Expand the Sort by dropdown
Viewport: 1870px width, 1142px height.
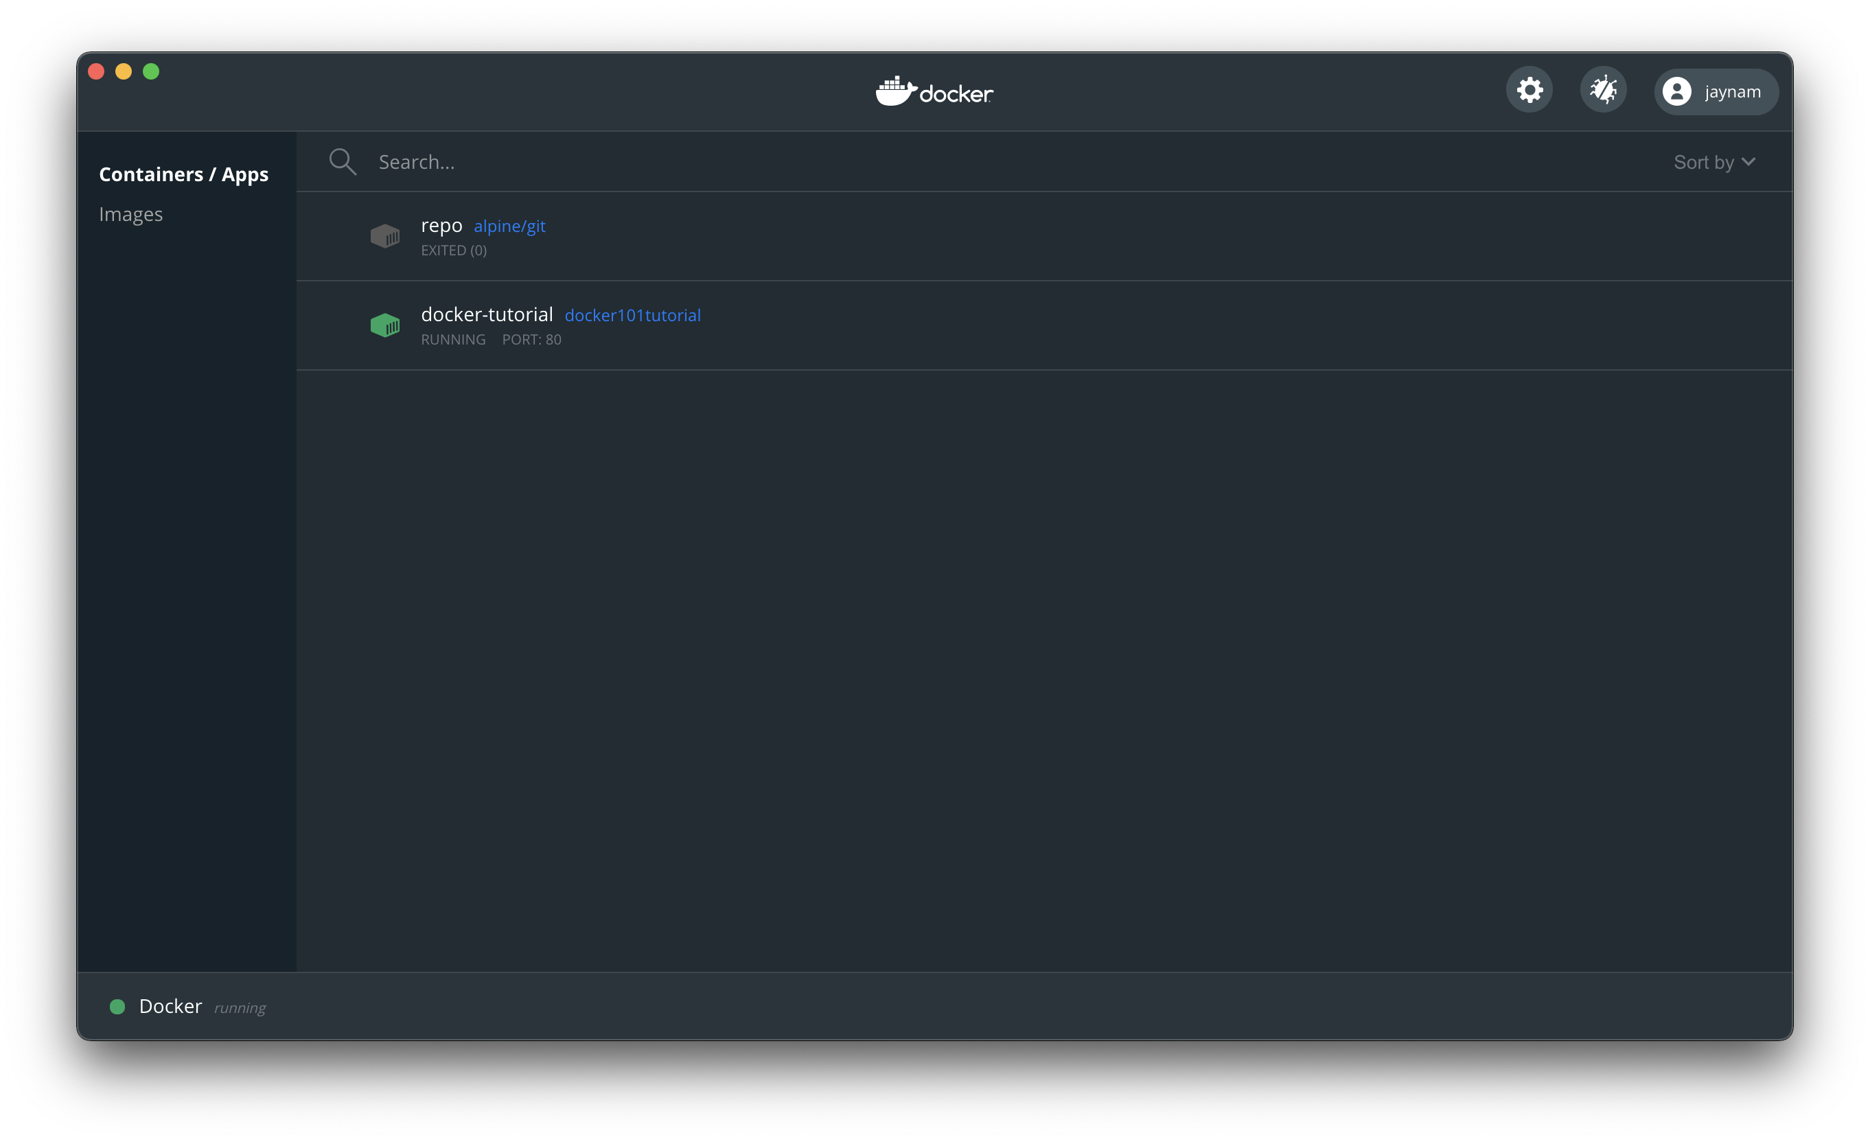click(x=1703, y=163)
